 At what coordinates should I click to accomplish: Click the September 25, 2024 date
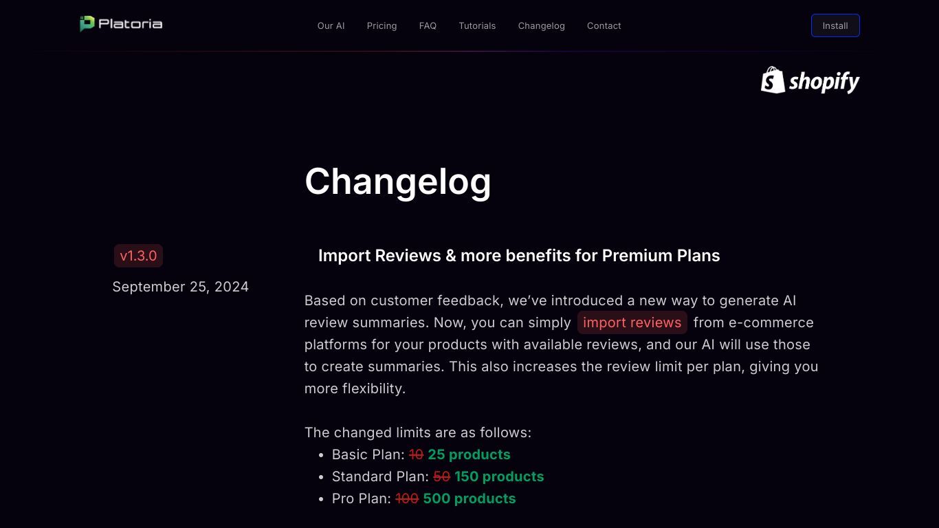point(181,287)
